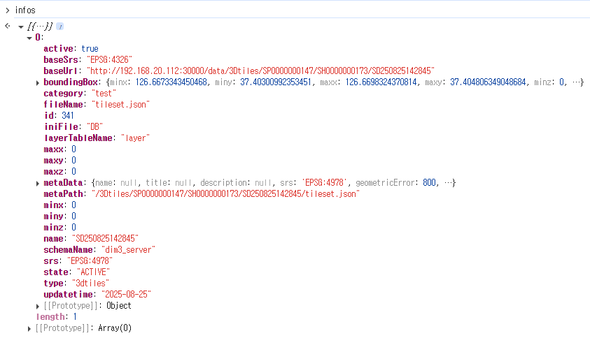
Task: Click the minz: 0 property row
Action: (x=59, y=228)
